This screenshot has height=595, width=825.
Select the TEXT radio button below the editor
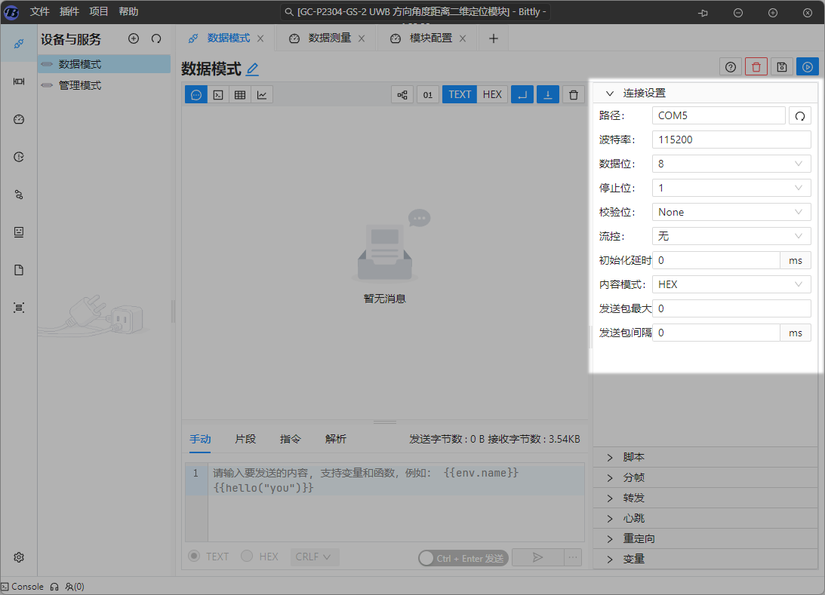coord(194,557)
